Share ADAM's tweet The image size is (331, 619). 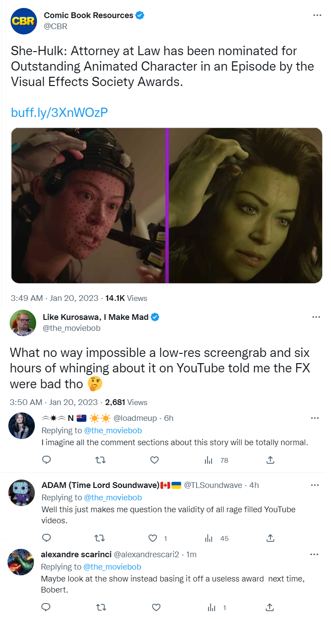point(271,538)
